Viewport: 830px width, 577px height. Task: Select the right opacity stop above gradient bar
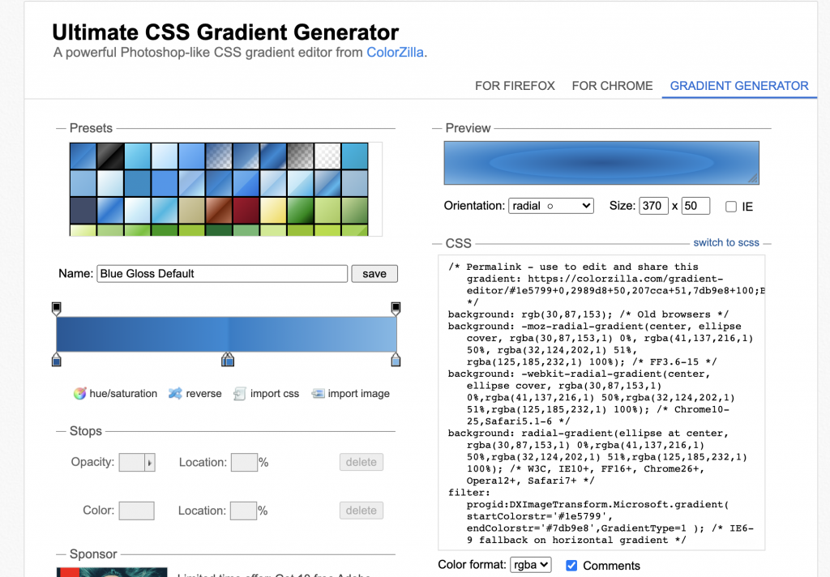(396, 309)
